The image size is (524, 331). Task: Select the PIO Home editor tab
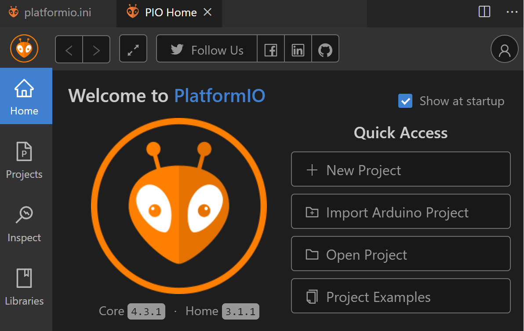click(171, 12)
